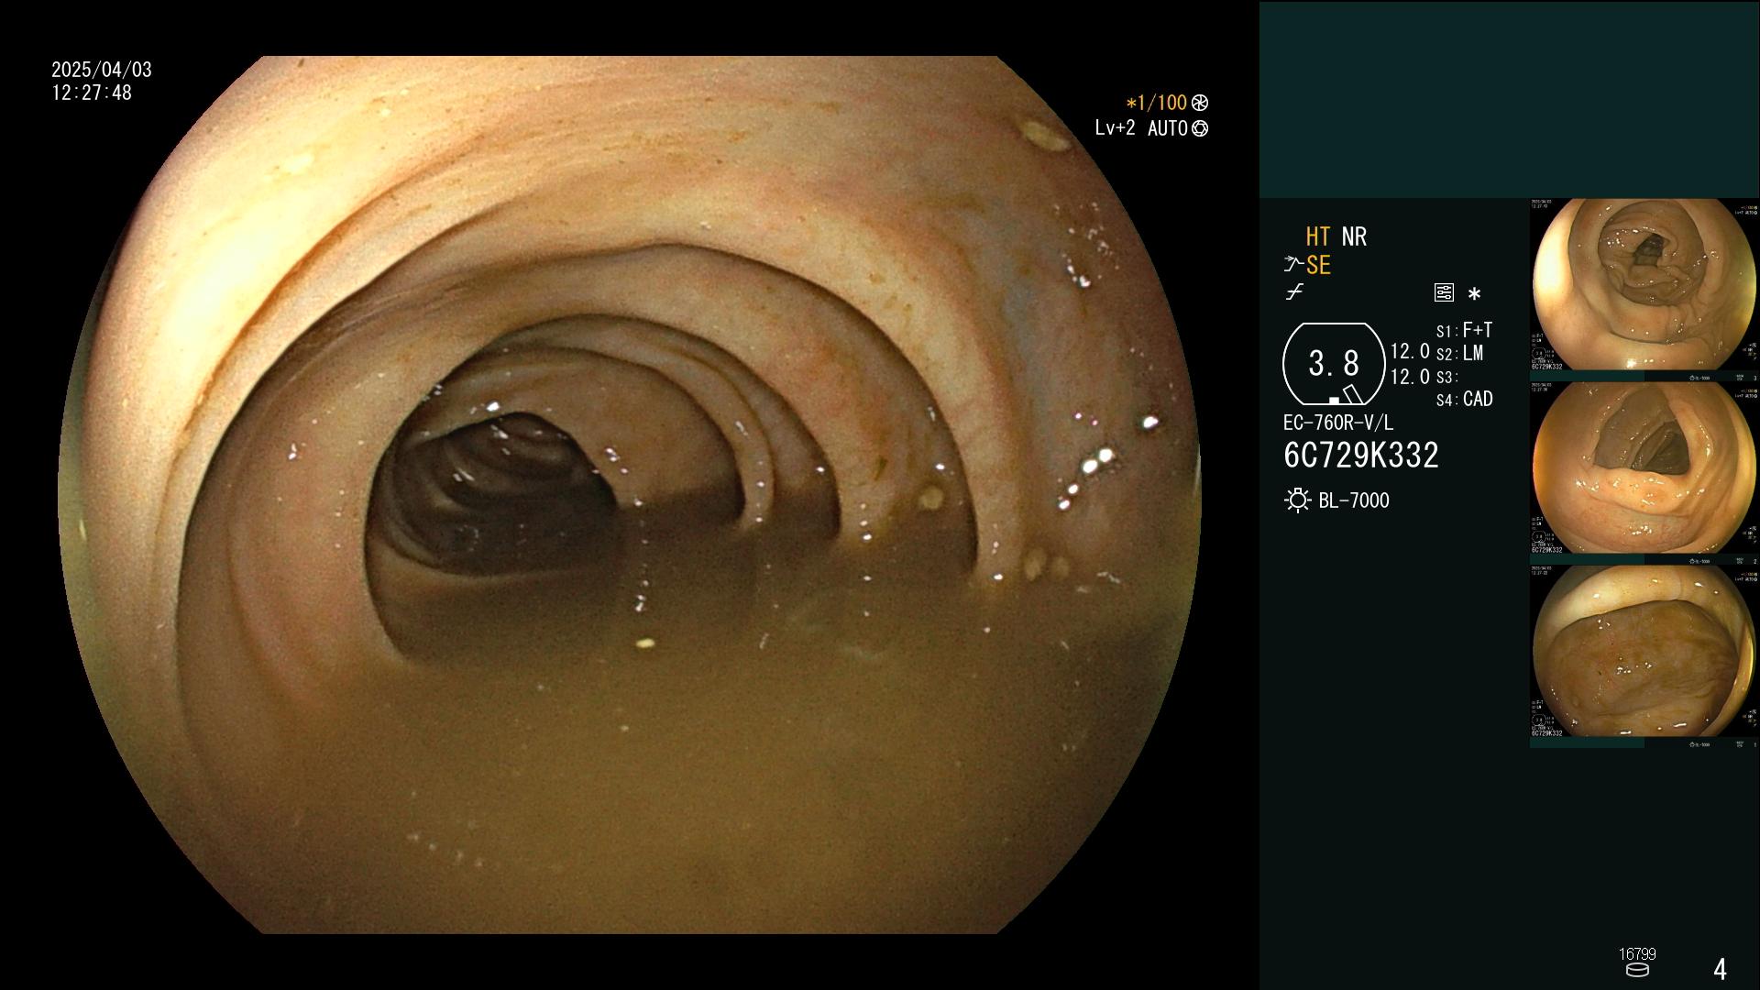The width and height of the screenshot is (1760, 990).
Task: Open the bottom captured thumbnail image
Action: (1644, 656)
